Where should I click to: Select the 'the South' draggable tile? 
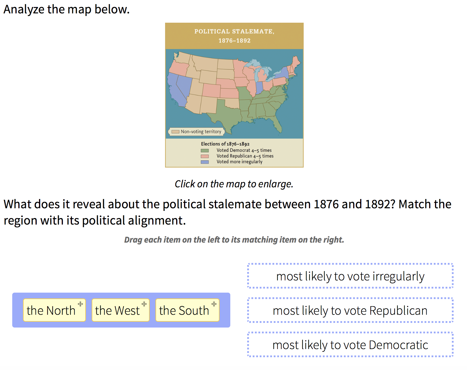[x=187, y=310]
